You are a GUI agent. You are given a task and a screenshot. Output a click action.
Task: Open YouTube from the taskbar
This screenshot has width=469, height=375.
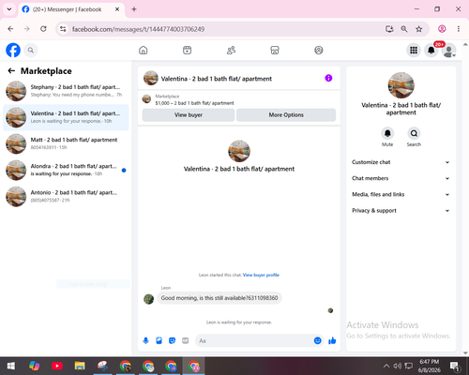pos(57,366)
